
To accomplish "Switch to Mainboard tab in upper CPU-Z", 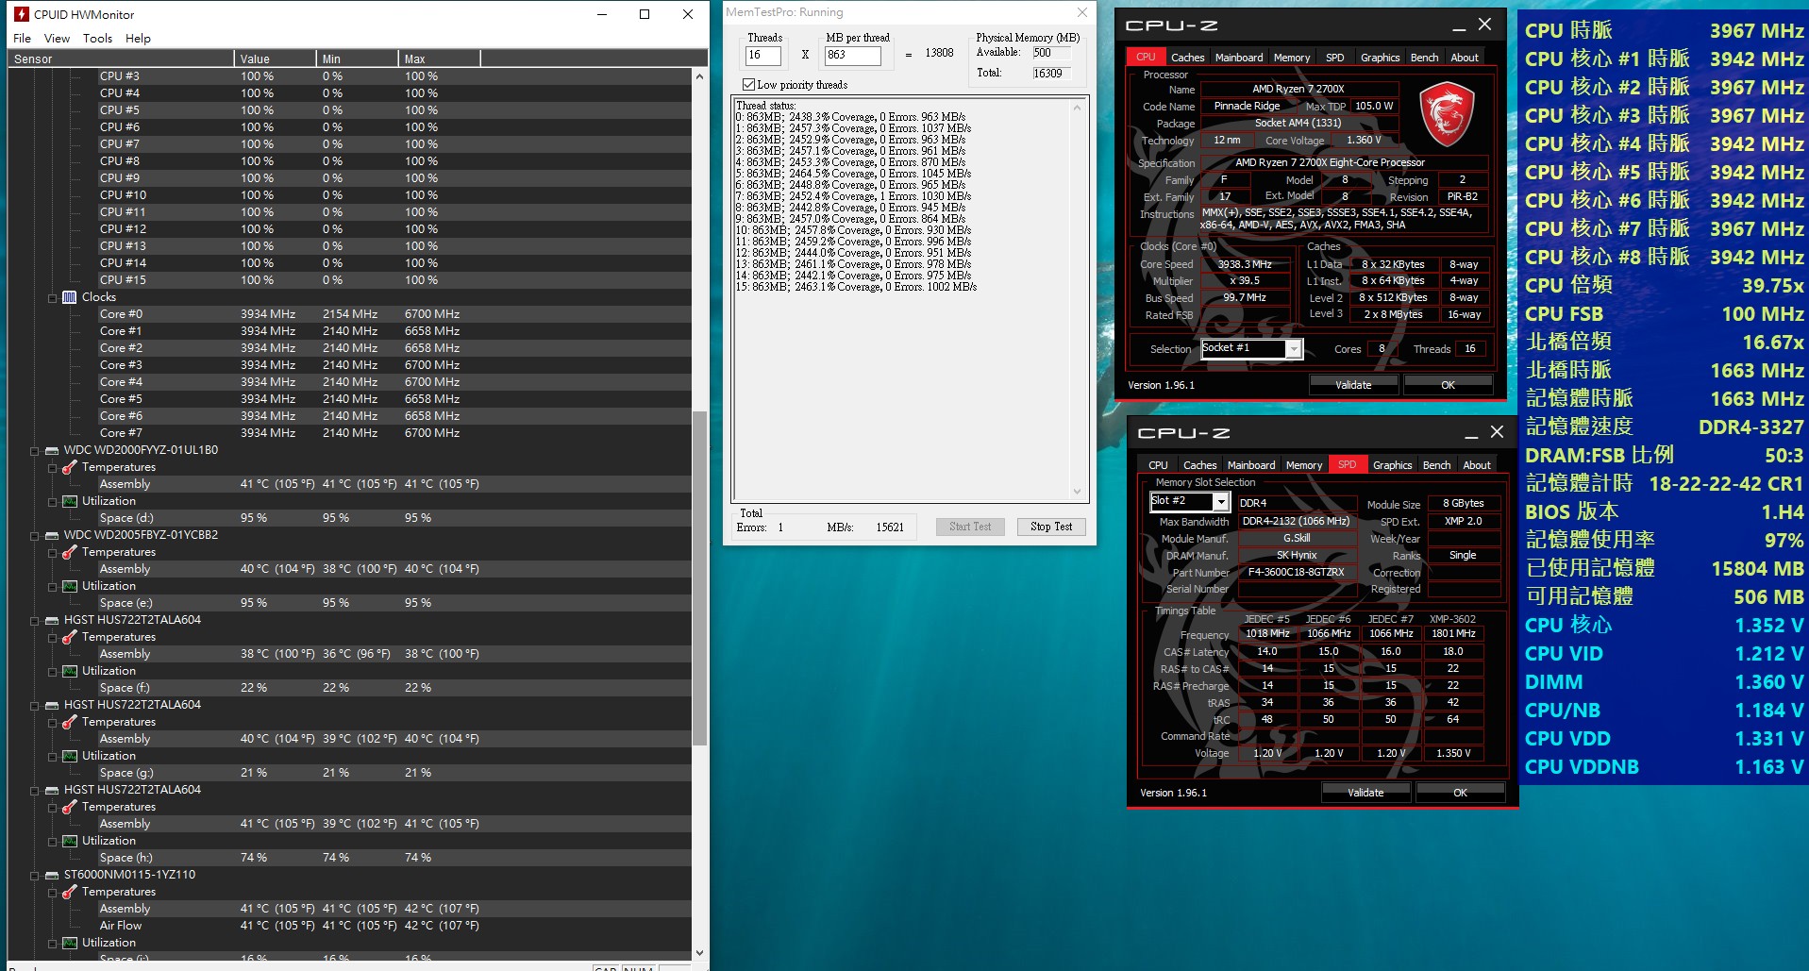I will coord(1239,58).
